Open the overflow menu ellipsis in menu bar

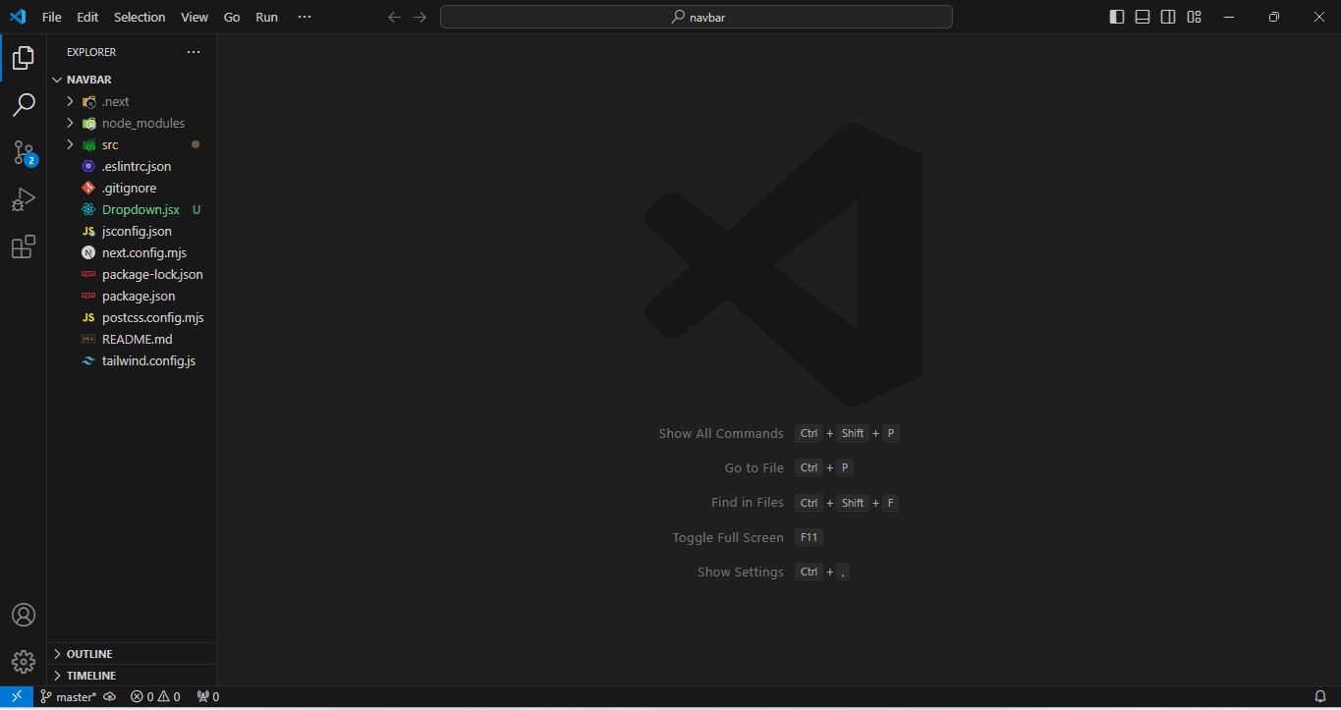305,17
